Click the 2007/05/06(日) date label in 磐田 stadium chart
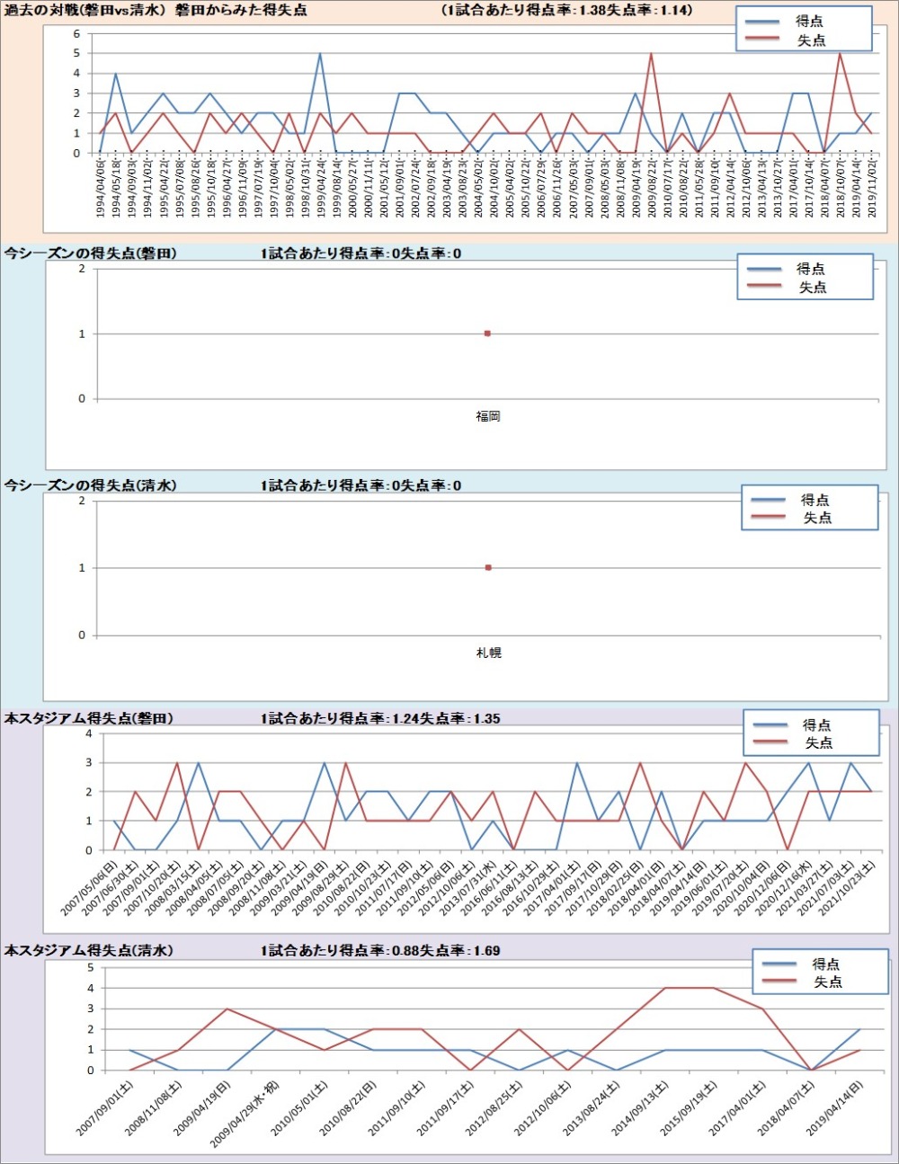 (x=88, y=890)
